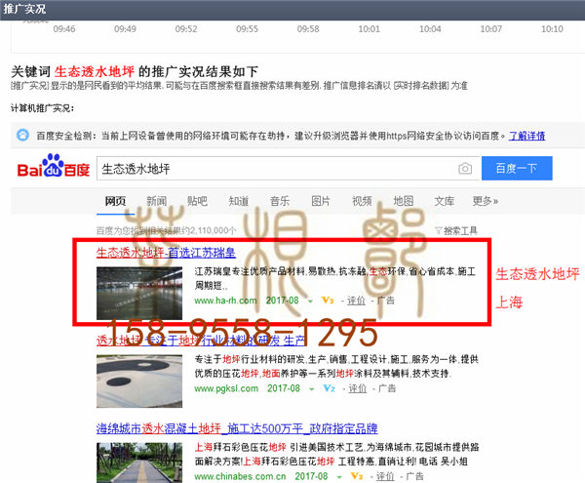Switch to the 贴吧 tab
This screenshot has width=585, height=483.
click(197, 201)
